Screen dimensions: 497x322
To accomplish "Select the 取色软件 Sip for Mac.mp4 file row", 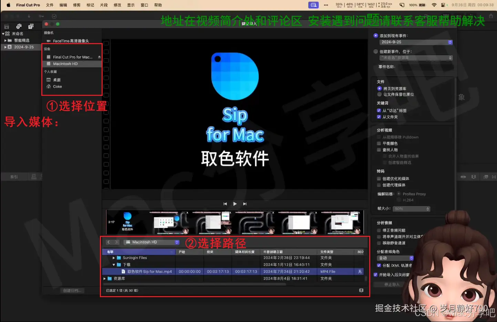I will point(148,271).
